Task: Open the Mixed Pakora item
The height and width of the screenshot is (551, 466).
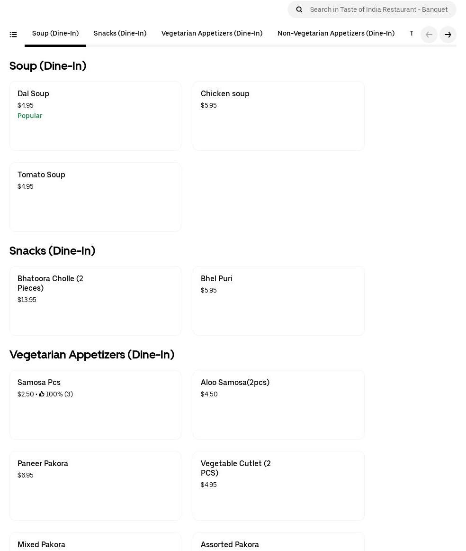Action: [x=95, y=543]
